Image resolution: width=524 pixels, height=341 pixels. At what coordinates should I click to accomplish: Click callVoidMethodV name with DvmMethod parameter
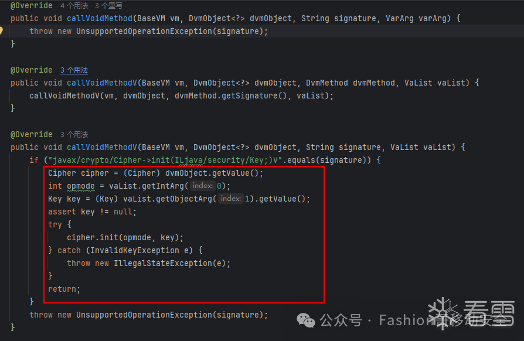pos(101,83)
